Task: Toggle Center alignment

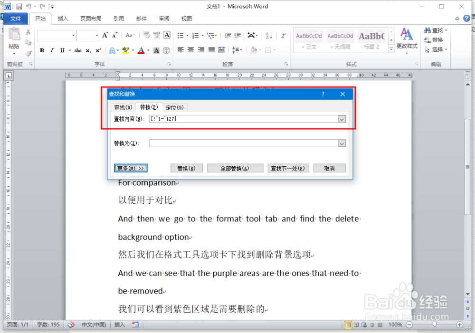Action: [190, 50]
